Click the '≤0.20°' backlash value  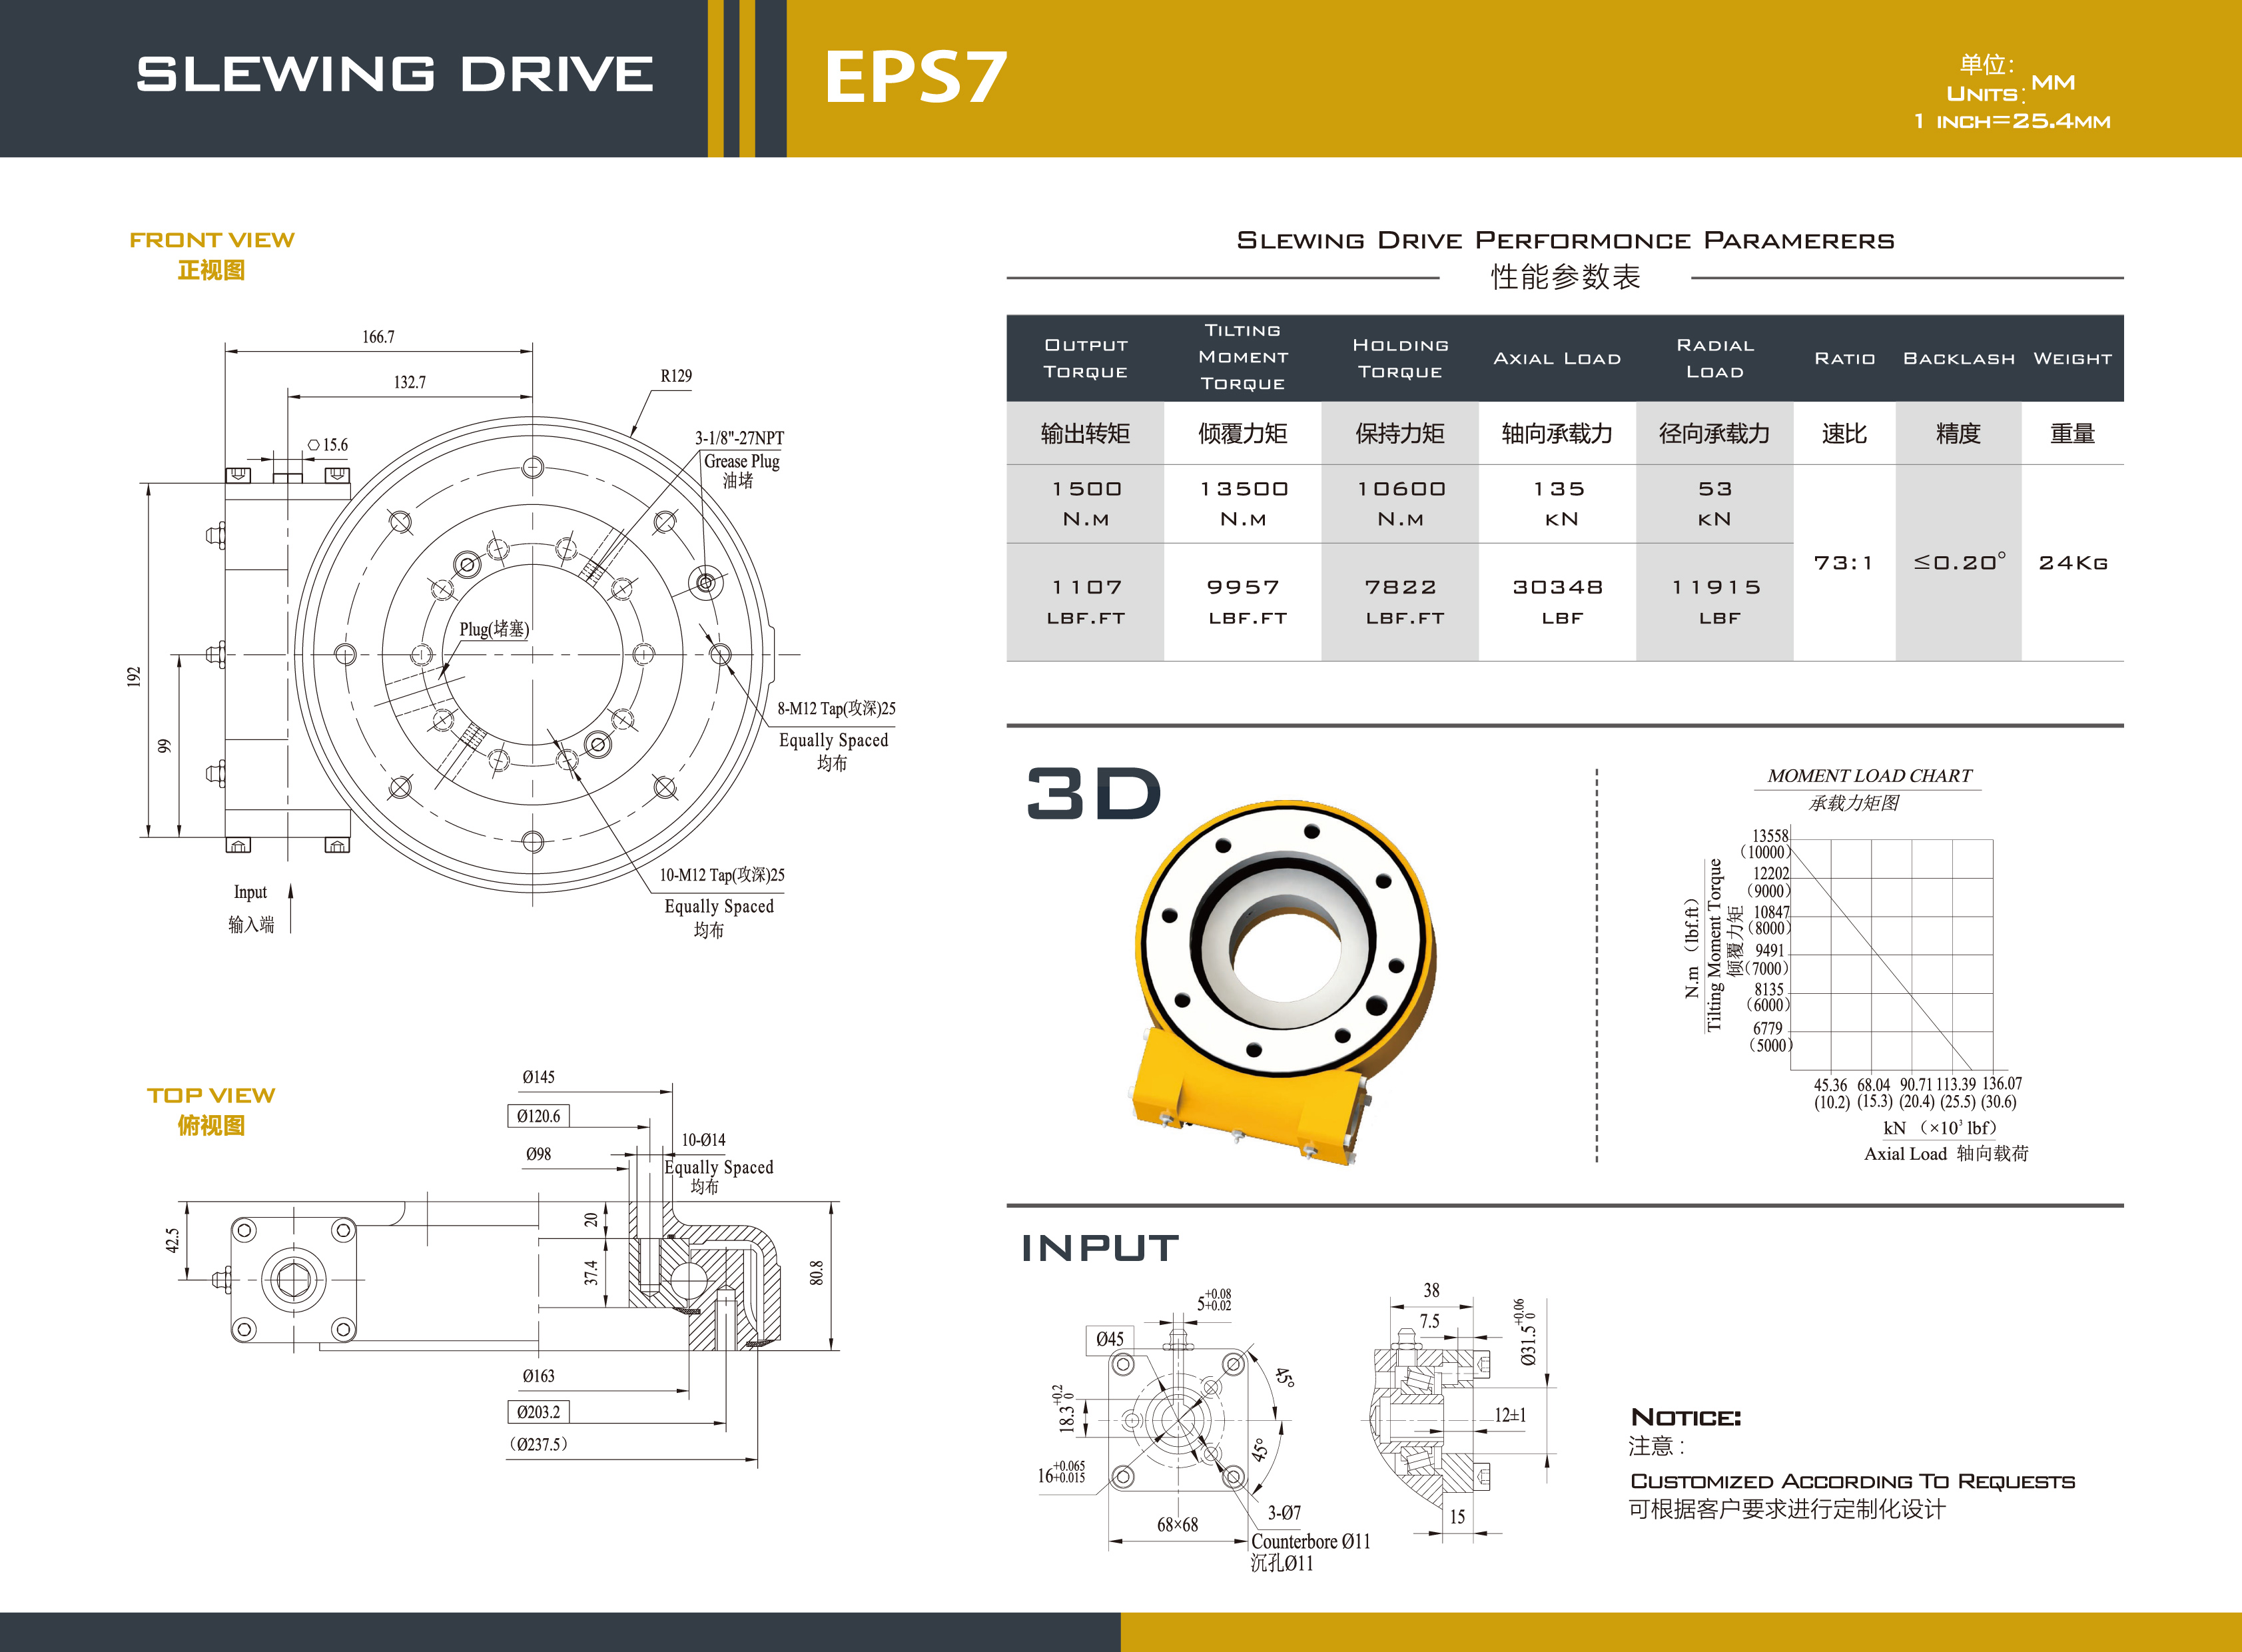point(1959,561)
